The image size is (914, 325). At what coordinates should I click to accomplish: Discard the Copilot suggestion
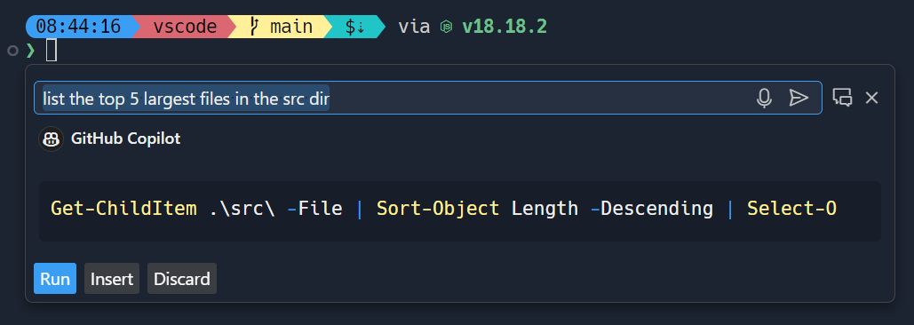tap(182, 279)
